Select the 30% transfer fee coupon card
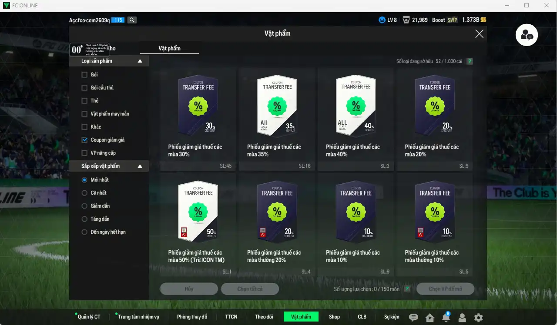Image resolution: width=557 pixels, height=325 pixels. (x=198, y=119)
